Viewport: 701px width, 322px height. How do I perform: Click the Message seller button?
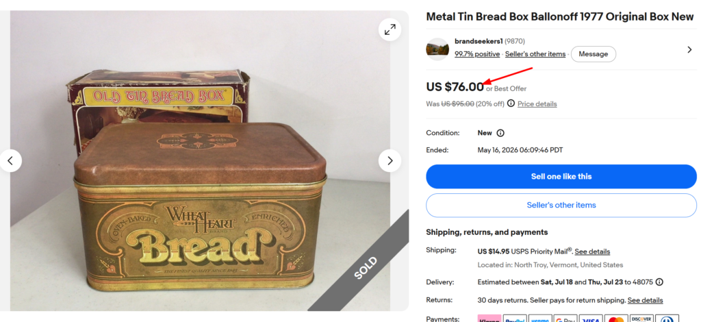(594, 54)
